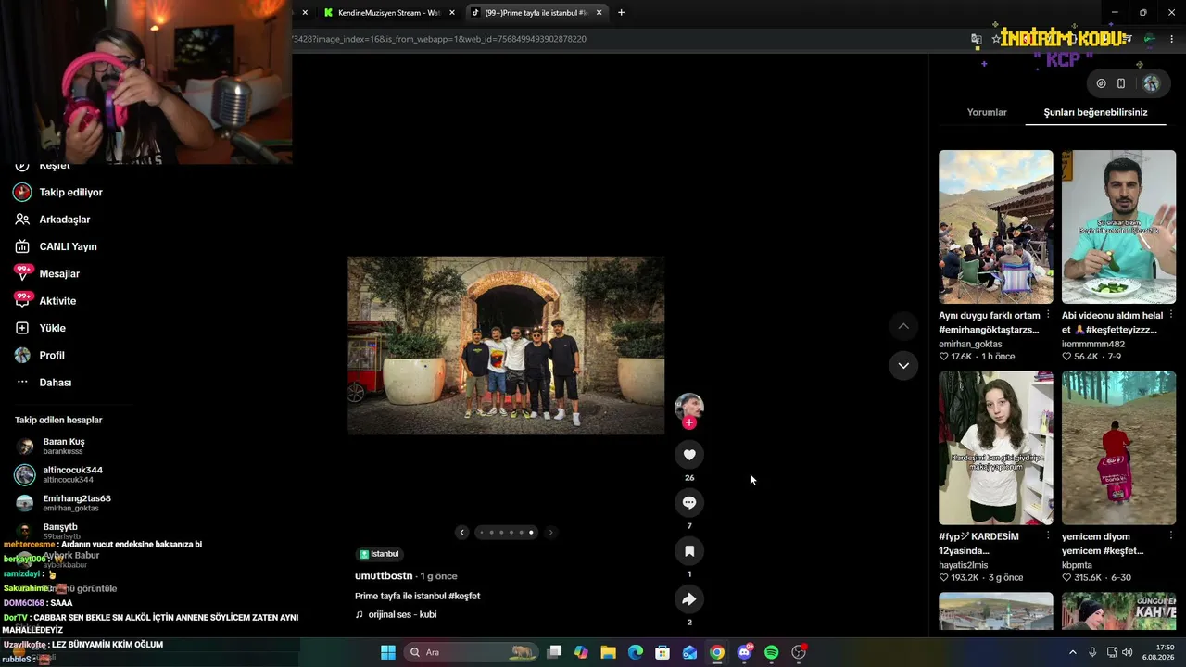Open the girl in white shirt thumbnail
1186x667 pixels.
(996, 448)
